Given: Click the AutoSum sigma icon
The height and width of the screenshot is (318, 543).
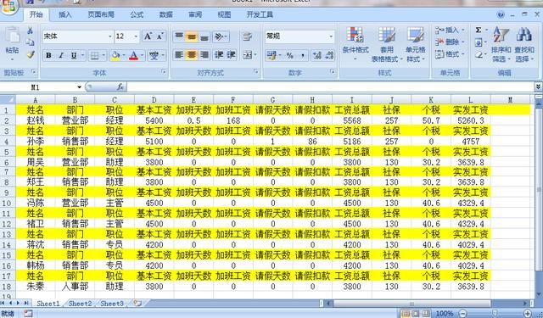Looking at the screenshot, I should tap(479, 31).
